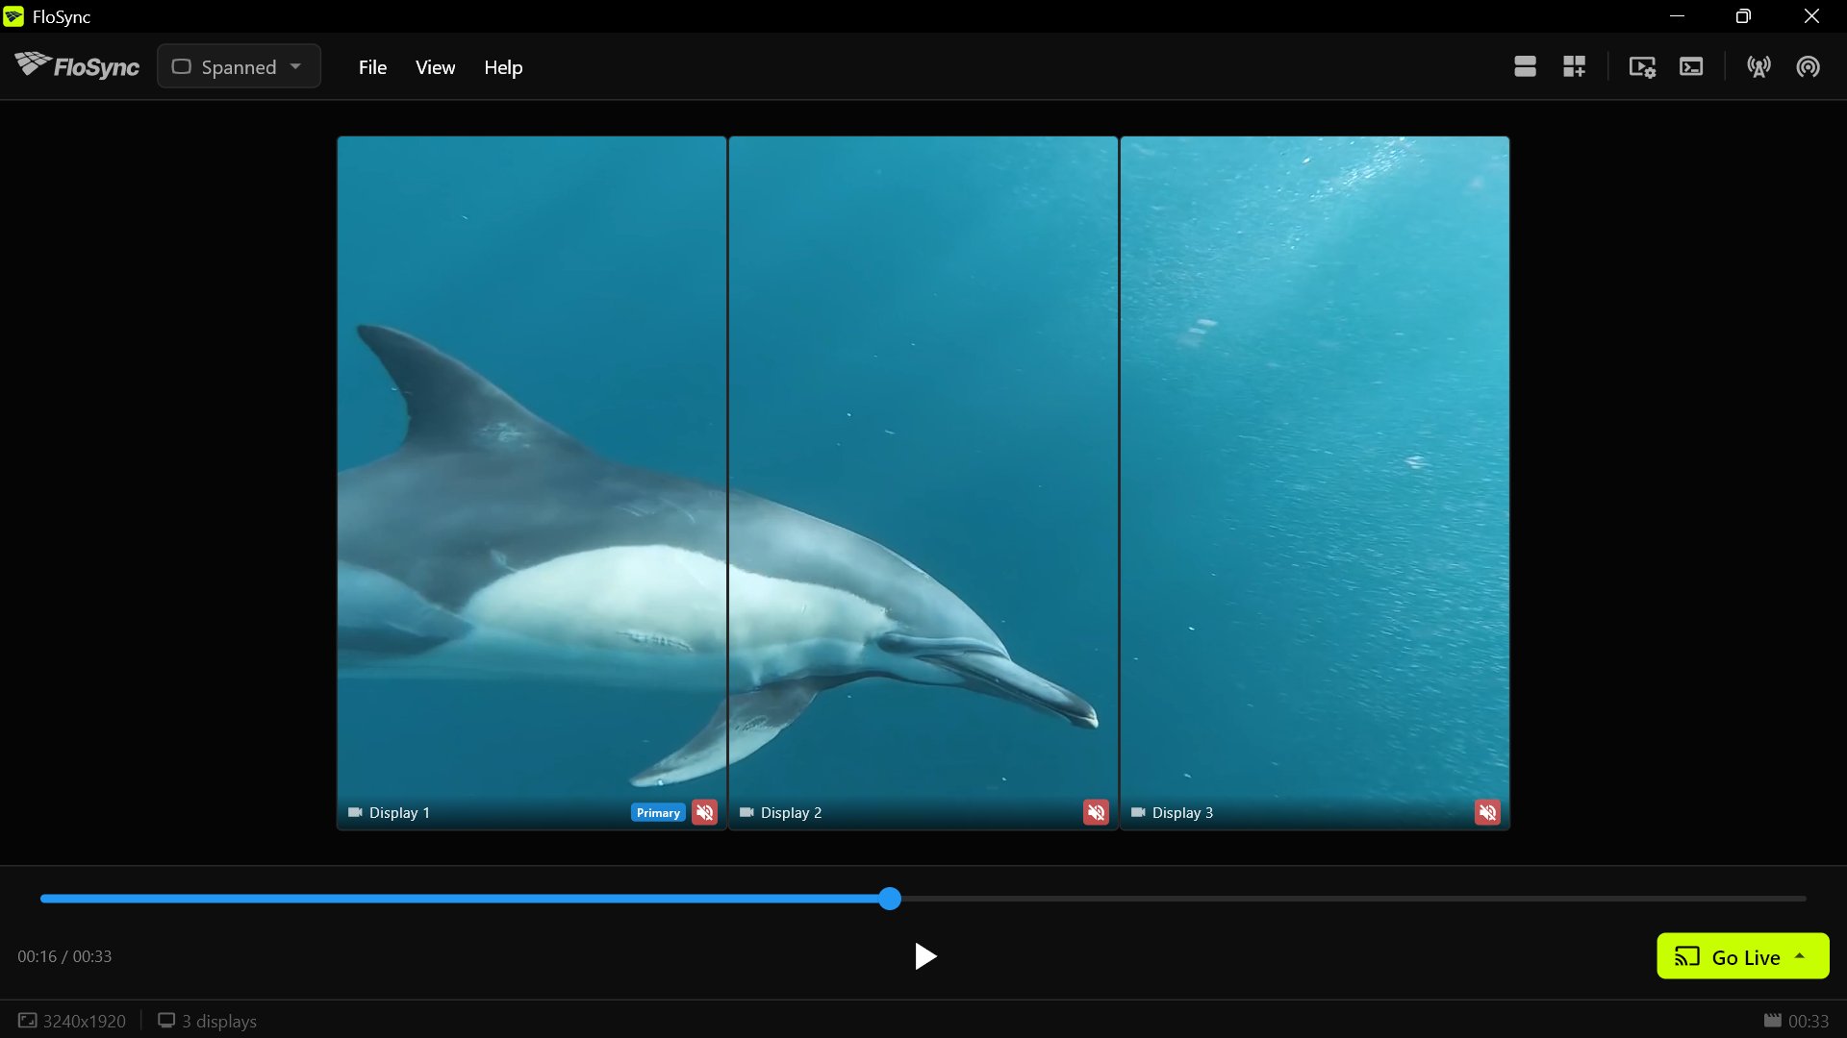This screenshot has width=1847, height=1038.
Task: Select the Display 2 preview panel
Action: [x=923, y=482]
